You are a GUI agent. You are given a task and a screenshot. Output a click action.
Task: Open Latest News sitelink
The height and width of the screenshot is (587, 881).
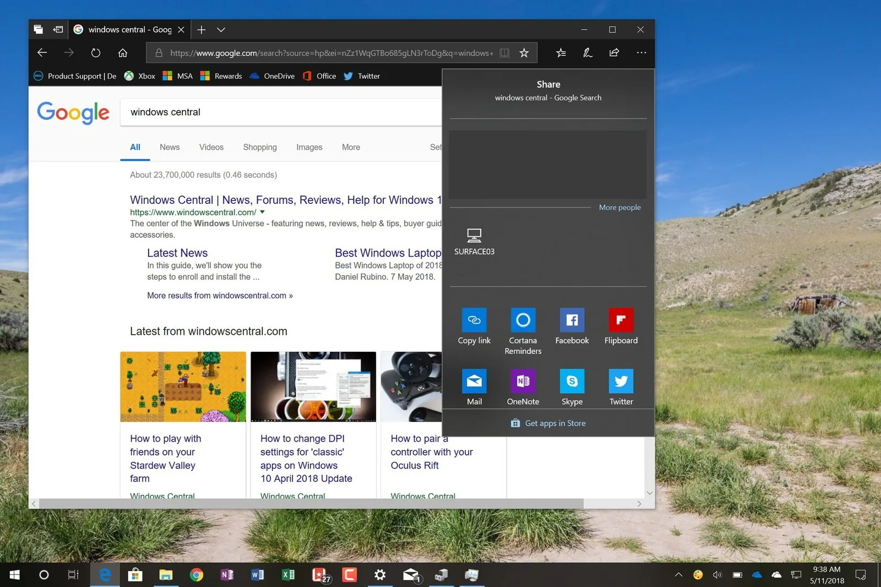(x=177, y=253)
